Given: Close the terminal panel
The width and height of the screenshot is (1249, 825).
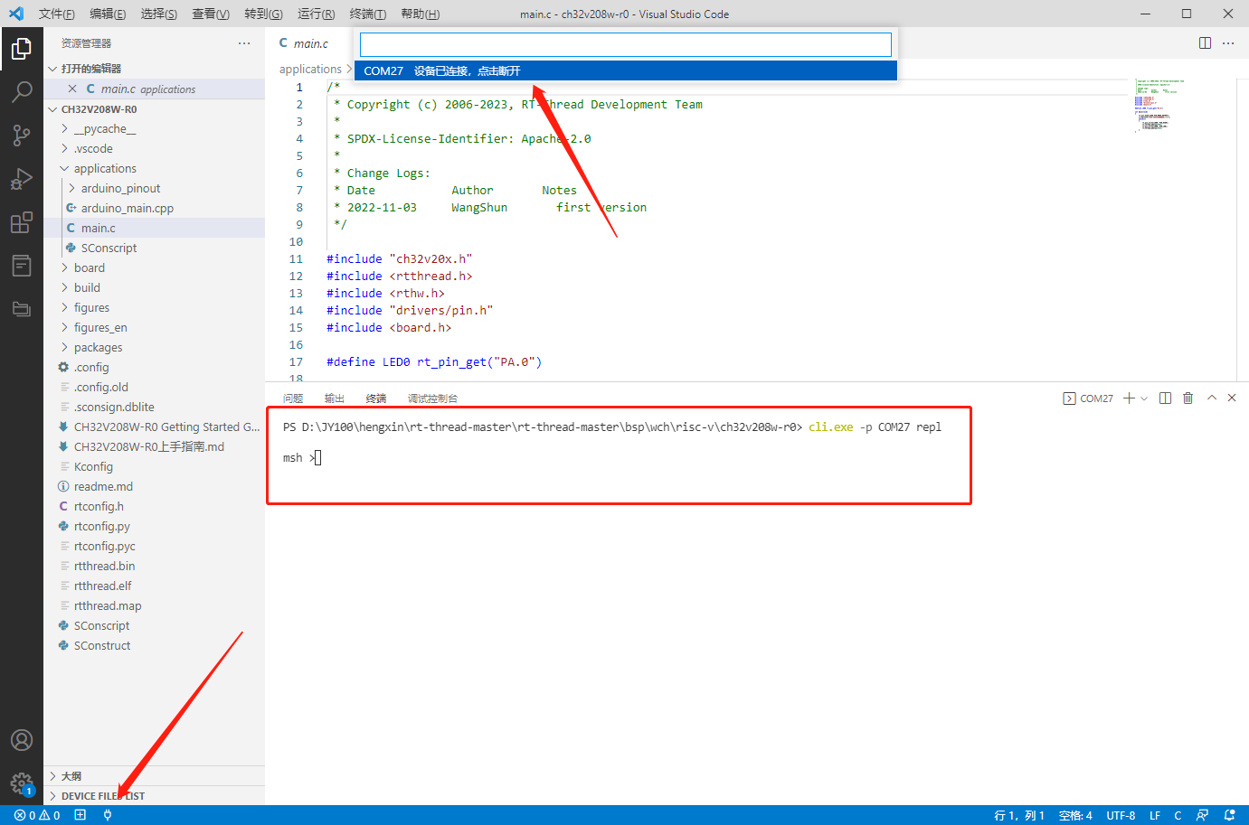Looking at the screenshot, I should pos(1232,398).
